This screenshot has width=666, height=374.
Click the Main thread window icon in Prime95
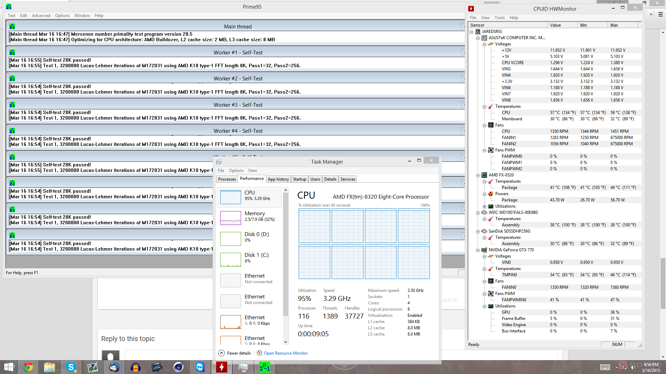tap(12, 26)
